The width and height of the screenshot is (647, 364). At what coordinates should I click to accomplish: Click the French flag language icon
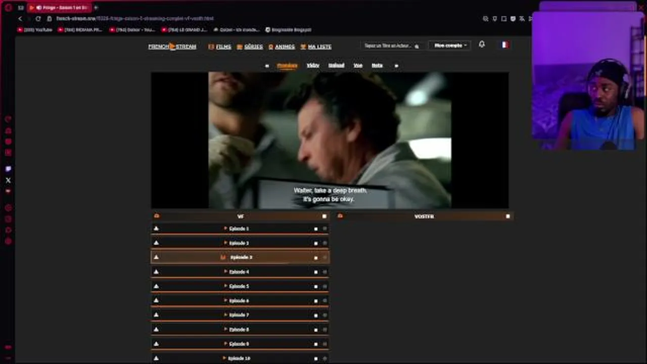[504, 44]
